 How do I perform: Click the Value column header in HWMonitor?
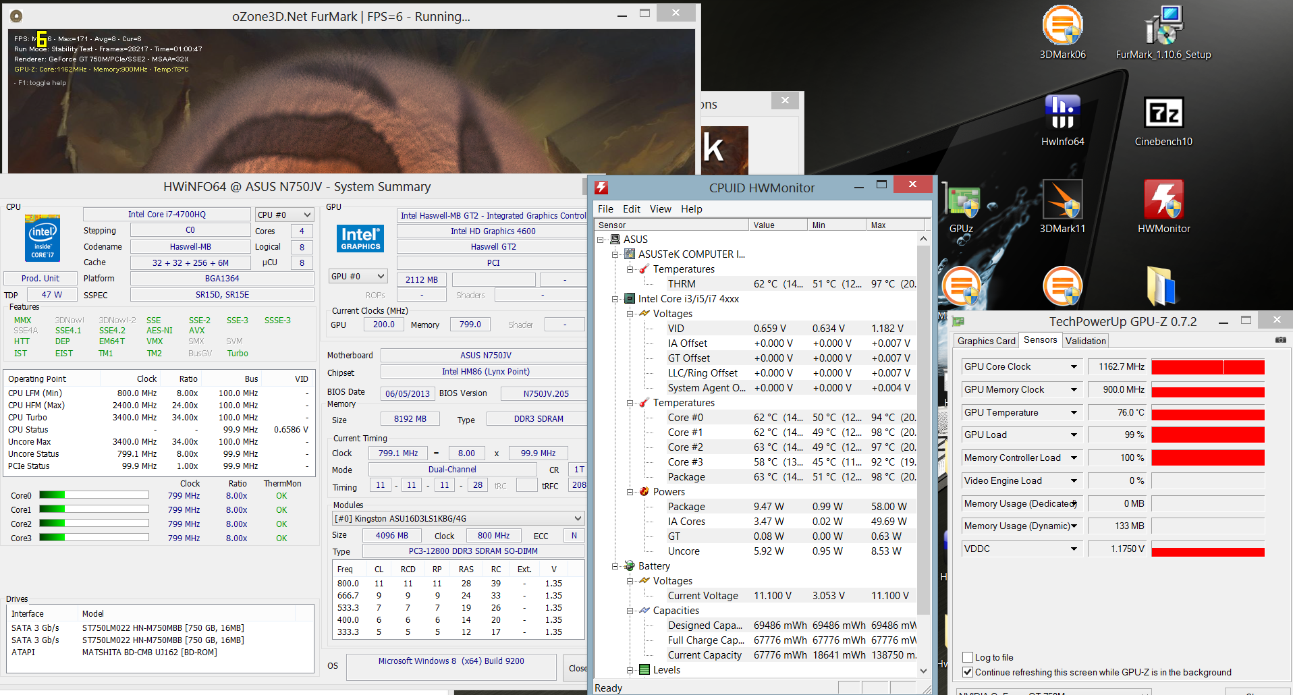pos(778,225)
